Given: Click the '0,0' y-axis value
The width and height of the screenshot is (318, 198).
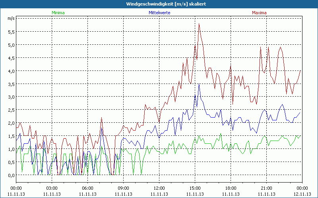Looking at the screenshot, I should point(11,175).
